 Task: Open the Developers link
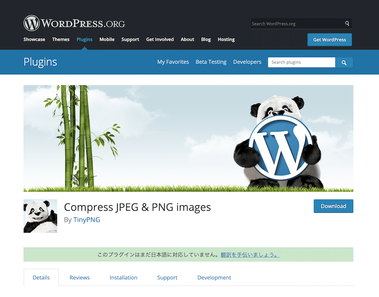247,62
